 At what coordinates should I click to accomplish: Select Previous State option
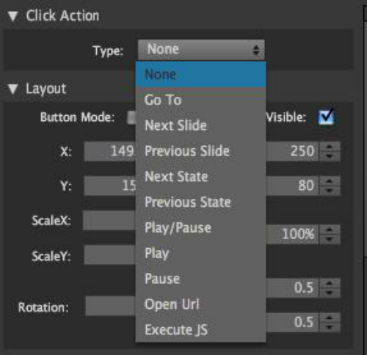pos(200,202)
